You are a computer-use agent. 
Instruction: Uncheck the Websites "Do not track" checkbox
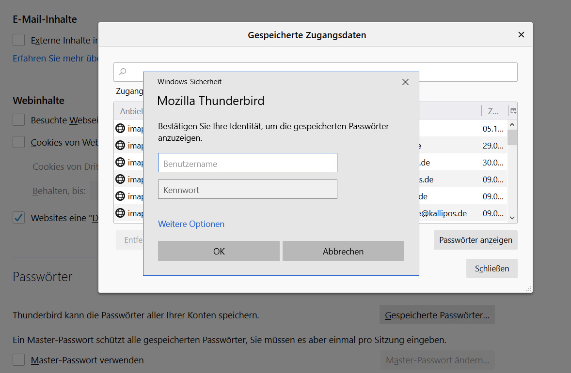(19, 218)
